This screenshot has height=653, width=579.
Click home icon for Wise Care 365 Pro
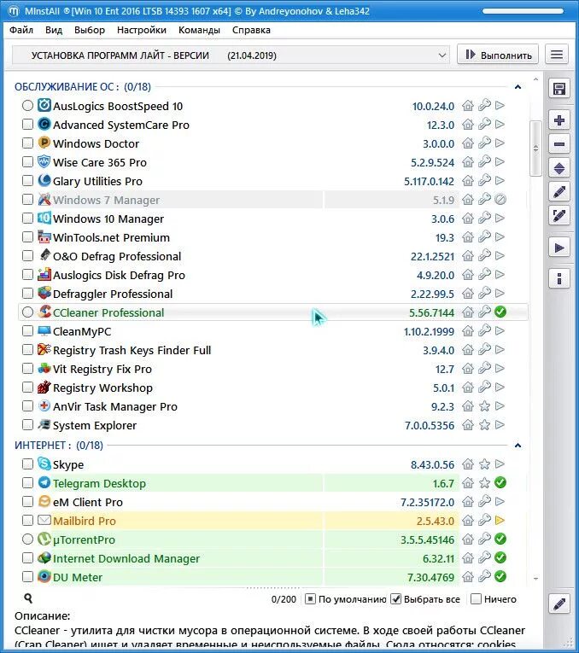point(468,162)
